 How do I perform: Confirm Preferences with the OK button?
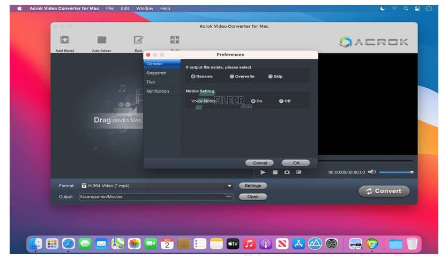click(296, 163)
